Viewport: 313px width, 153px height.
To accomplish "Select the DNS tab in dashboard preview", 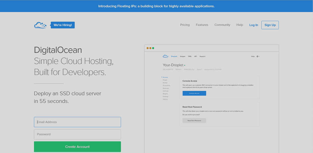I will 190,56.
